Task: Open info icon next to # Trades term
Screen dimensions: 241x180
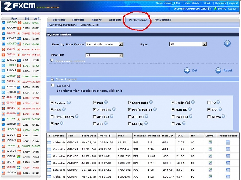Action: 114,109
